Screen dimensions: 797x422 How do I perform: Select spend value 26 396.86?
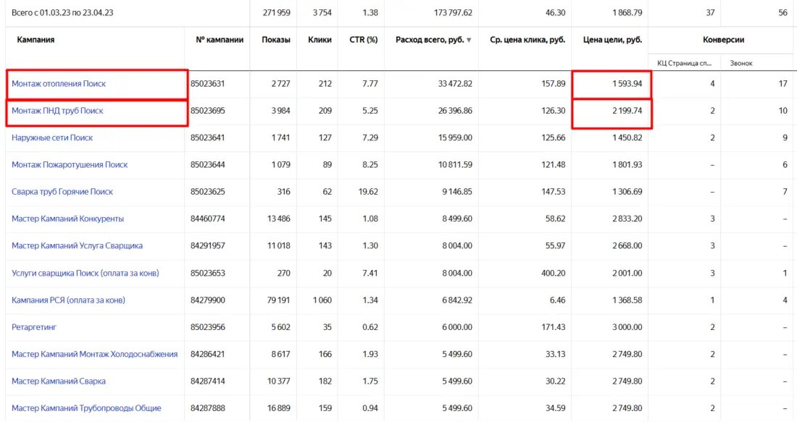(455, 111)
